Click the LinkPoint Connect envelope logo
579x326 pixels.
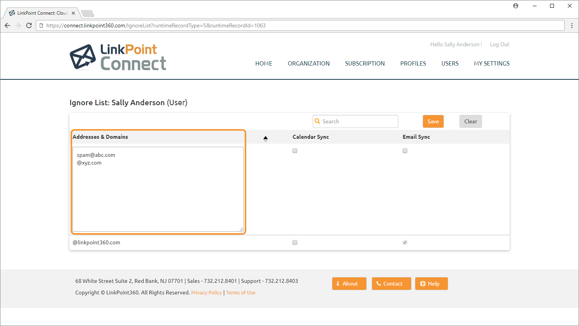83,57
